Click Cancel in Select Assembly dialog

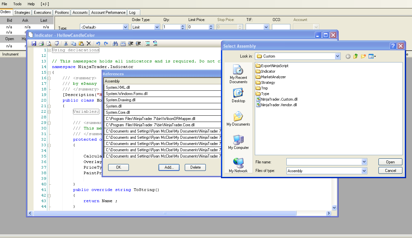[x=390, y=171]
